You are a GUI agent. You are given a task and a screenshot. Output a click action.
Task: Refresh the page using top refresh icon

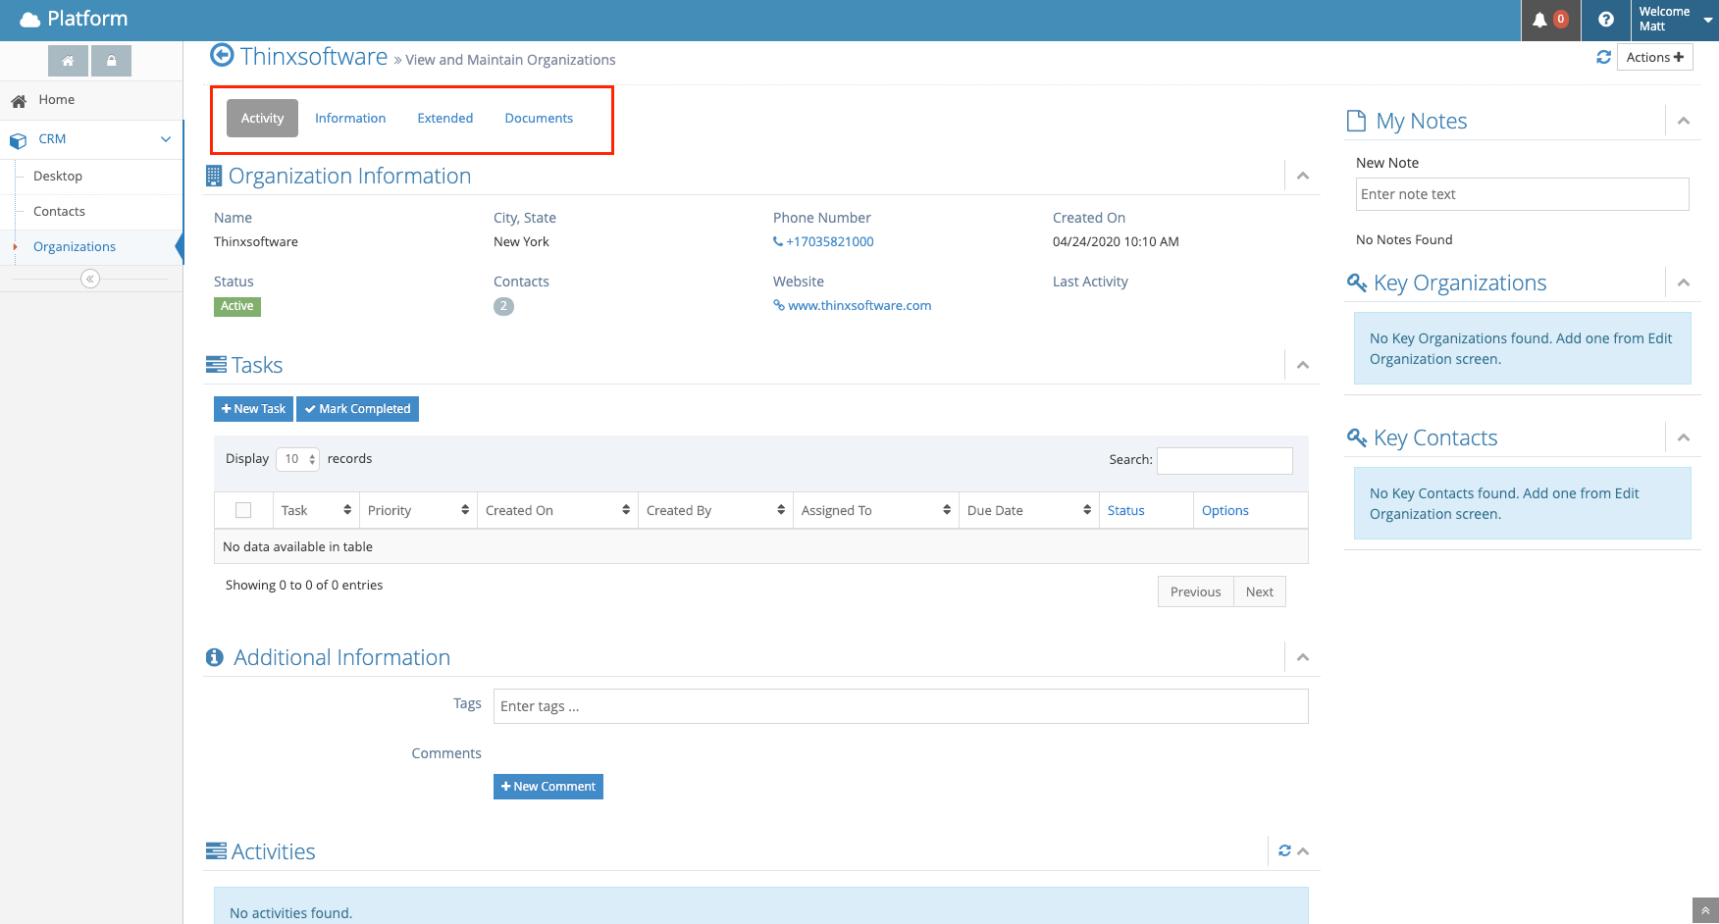point(1603,57)
